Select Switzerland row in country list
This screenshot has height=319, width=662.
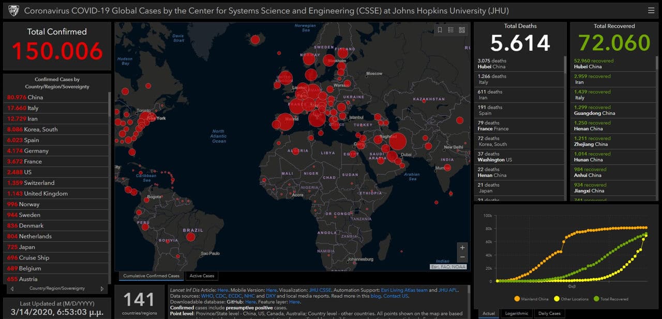[56, 183]
